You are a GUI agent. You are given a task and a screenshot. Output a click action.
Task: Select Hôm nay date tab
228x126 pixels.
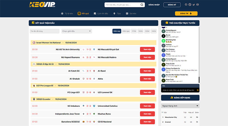[x=117, y=31]
